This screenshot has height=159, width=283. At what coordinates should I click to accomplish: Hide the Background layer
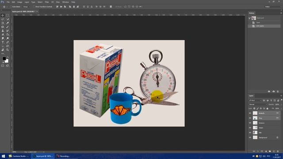point(250,137)
